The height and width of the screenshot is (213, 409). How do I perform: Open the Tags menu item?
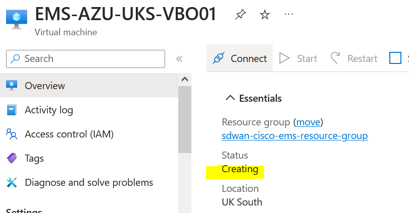(89, 158)
